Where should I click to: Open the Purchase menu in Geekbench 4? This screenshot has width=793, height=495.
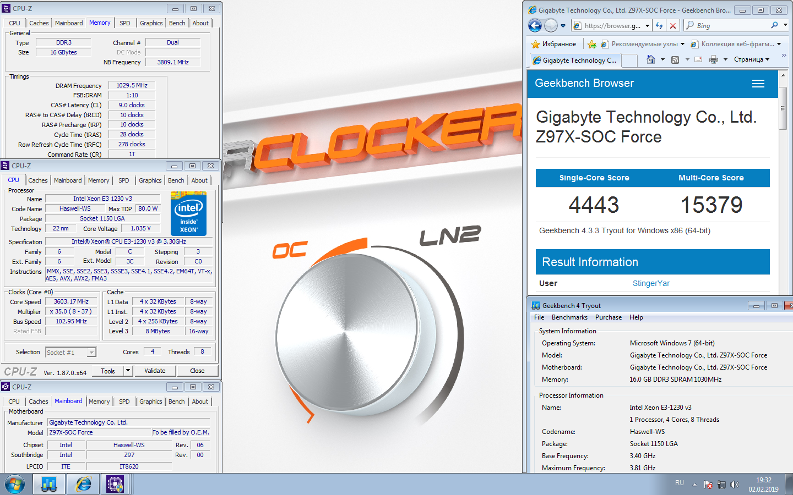click(609, 317)
